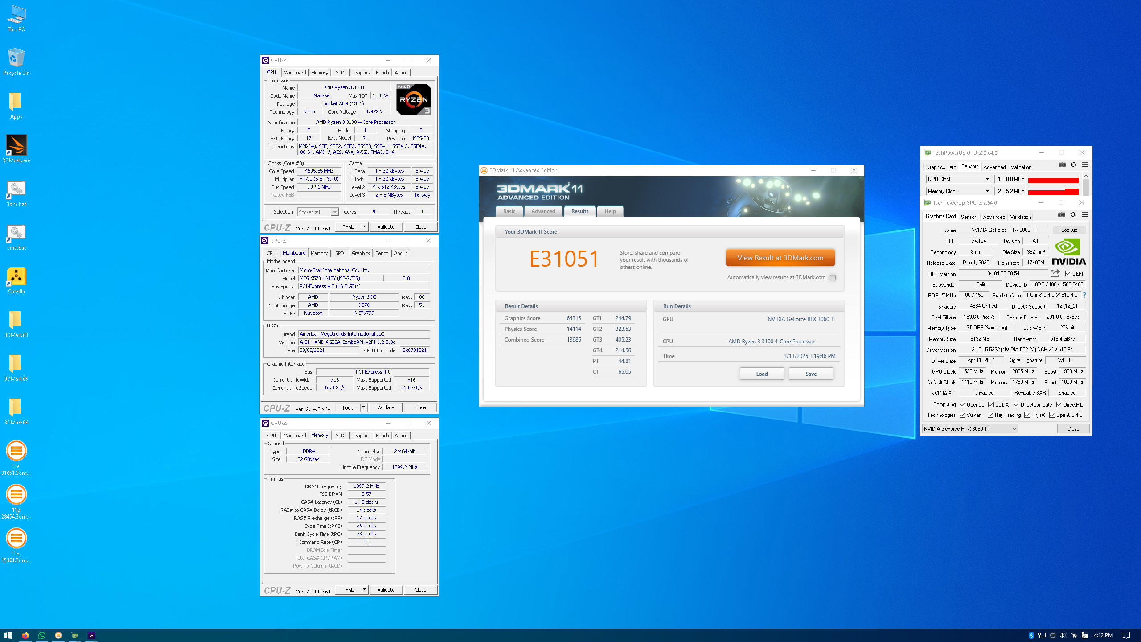Click the Windows Start button
Viewport: 1141px width, 642px height.
8,635
